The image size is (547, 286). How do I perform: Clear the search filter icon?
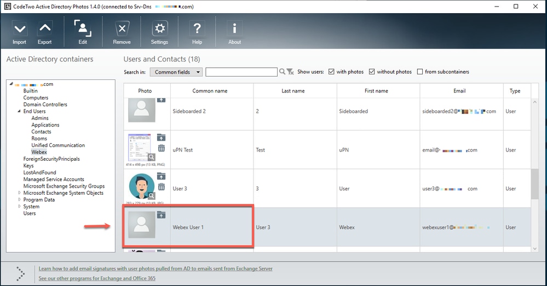[290, 72]
